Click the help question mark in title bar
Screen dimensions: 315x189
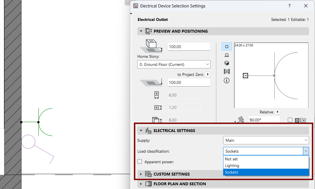289,6
